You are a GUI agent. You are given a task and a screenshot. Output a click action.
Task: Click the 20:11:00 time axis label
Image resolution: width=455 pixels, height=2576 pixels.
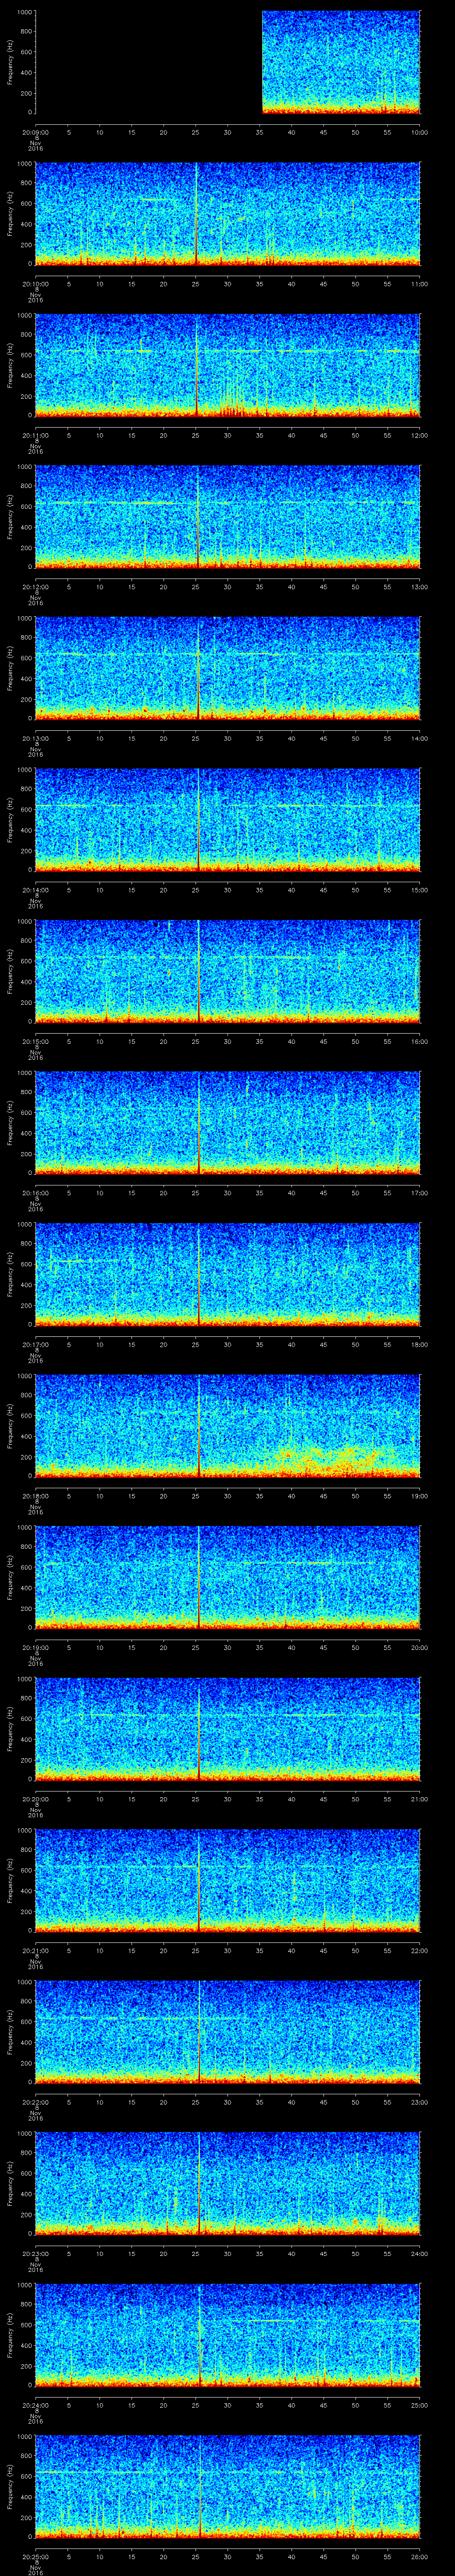click(35, 435)
